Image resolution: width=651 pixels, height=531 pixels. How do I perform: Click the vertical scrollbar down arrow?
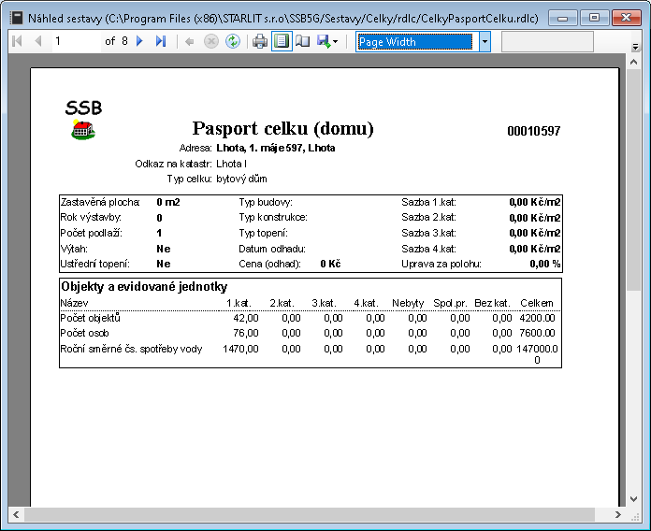coord(635,497)
